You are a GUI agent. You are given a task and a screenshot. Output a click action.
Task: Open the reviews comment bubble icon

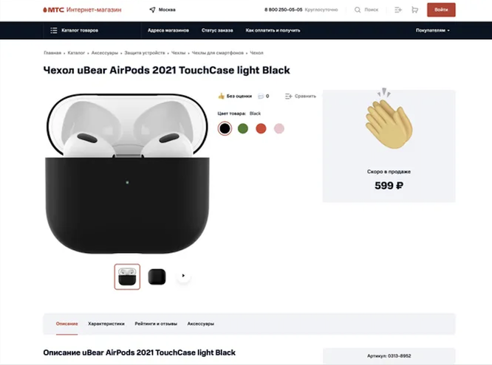pos(261,96)
